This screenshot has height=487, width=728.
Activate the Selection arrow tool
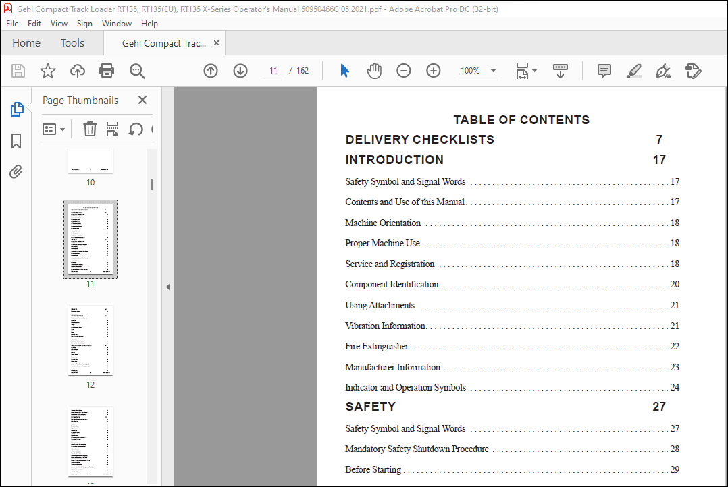coord(344,71)
